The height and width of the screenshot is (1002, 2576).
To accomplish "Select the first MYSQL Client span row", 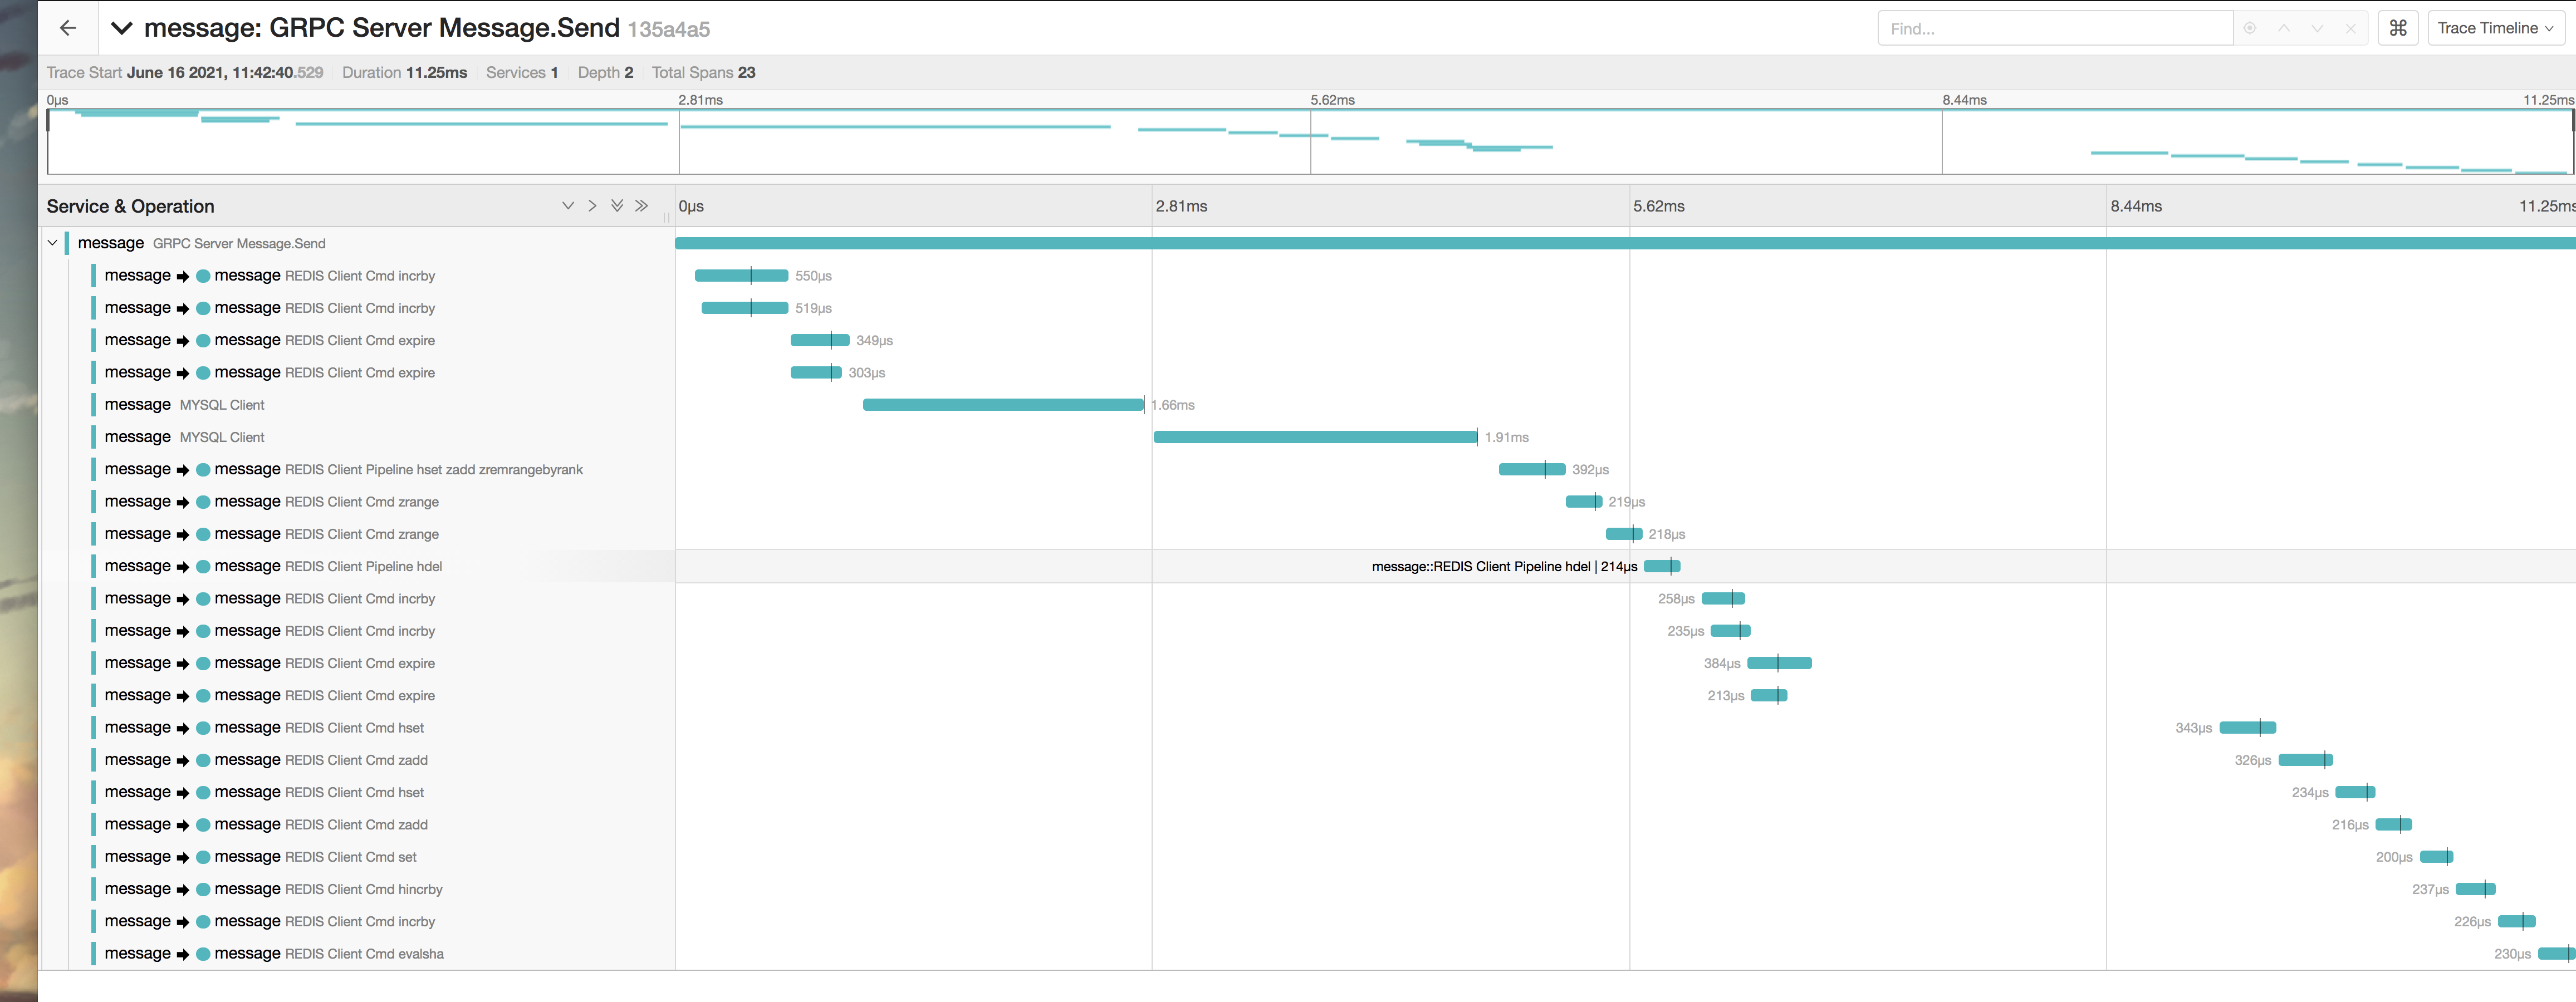I will point(222,405).
